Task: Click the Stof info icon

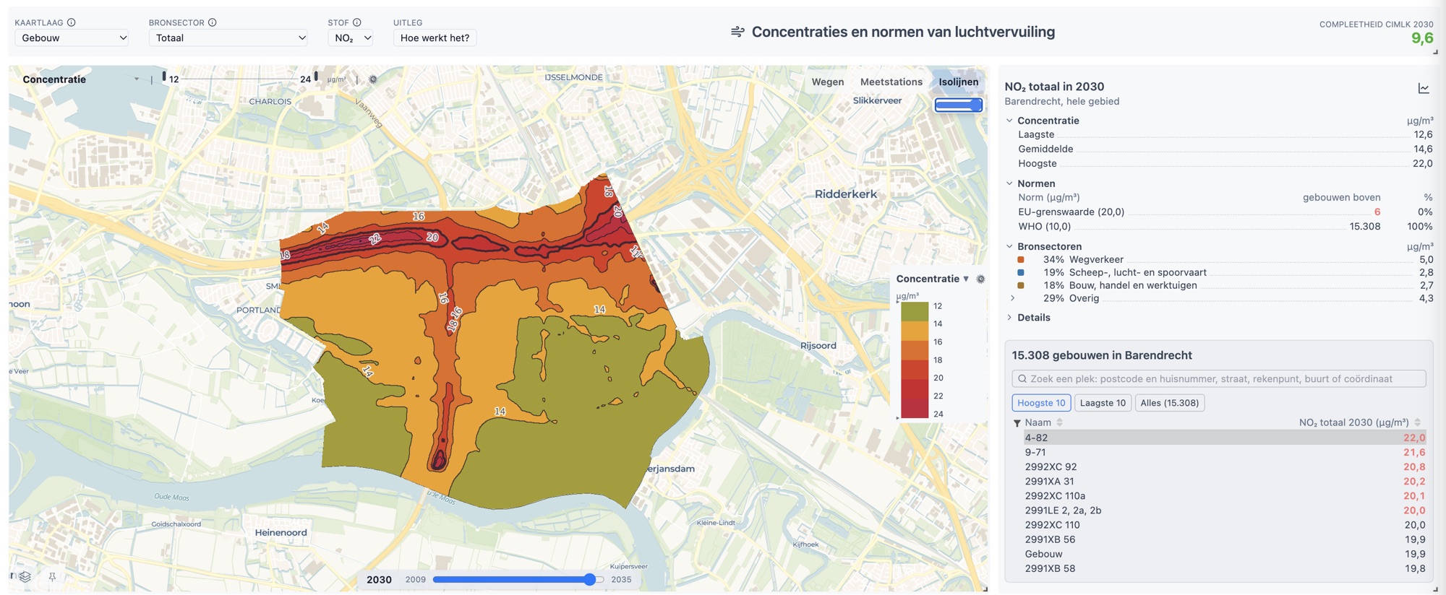Action: (x=357, y=22)
